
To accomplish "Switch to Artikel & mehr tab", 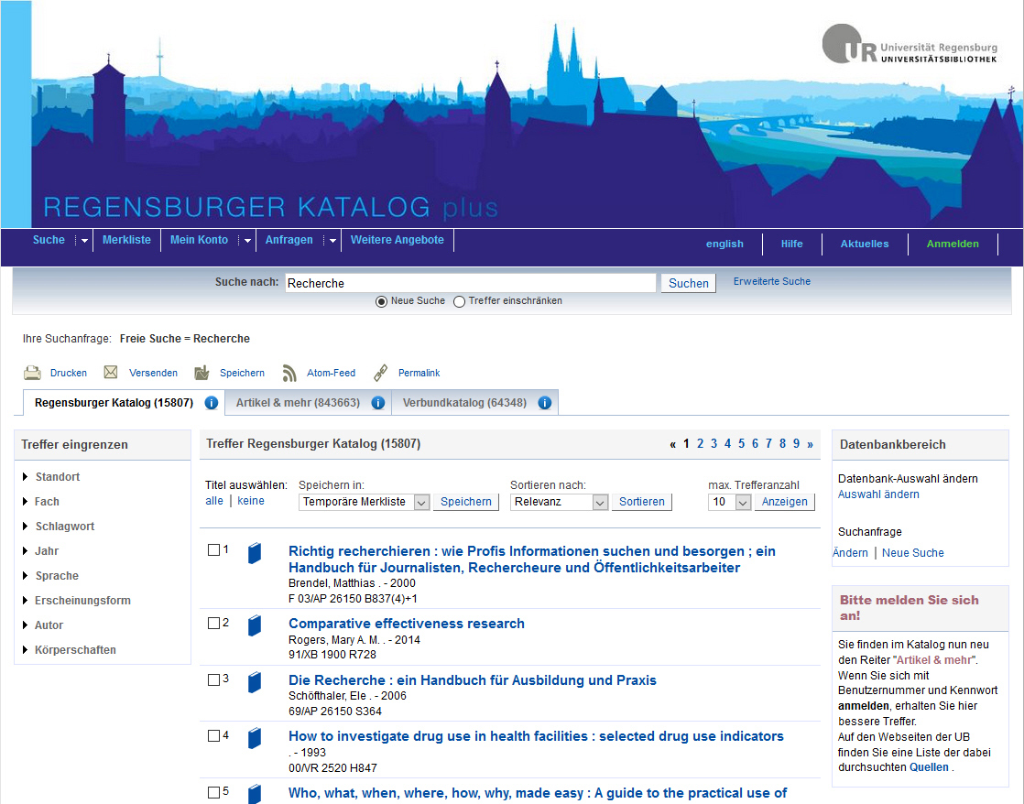I will [x=298, y=403].
